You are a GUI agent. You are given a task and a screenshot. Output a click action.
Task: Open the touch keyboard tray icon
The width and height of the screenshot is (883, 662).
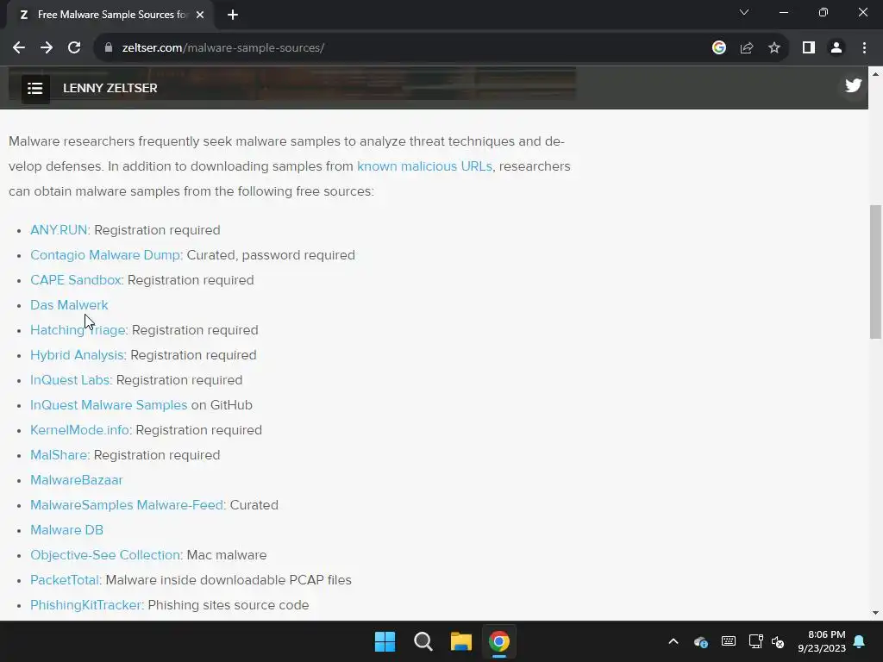point(728,641)
